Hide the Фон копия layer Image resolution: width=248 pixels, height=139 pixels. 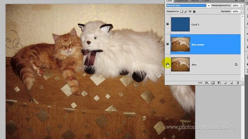167,44
